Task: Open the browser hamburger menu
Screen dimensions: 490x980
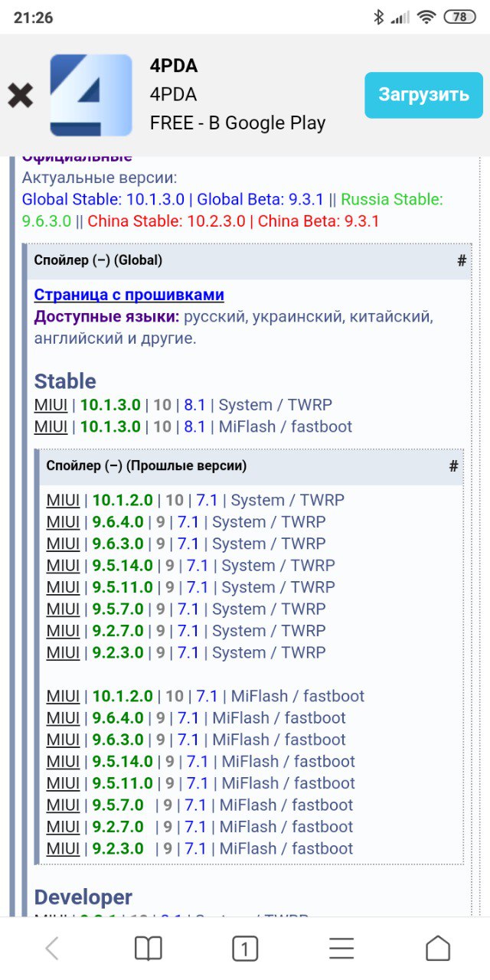Action: click(341, 949)
